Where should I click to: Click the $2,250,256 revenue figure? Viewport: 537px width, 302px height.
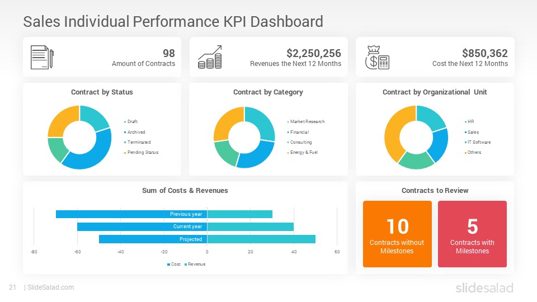pyautogui.click(x=314, y=53)
